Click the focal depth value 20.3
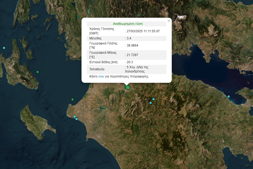Viewport: 253px width, 169px height. [130, 62]
